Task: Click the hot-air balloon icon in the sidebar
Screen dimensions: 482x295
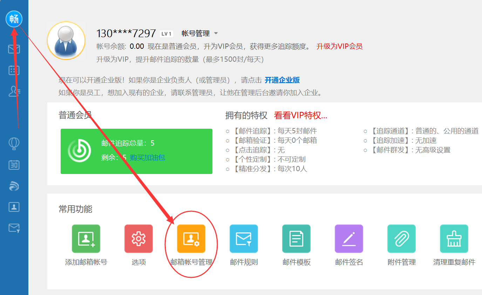Action: click(x=14, y=143)
